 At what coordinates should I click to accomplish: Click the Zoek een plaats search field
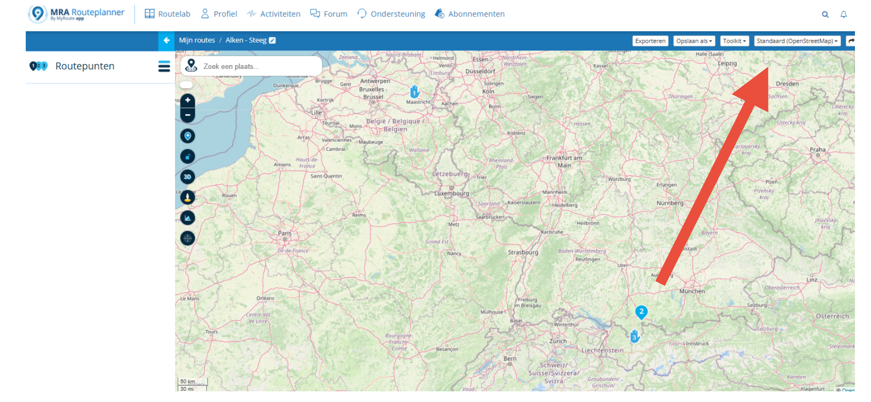click(258, 67)
